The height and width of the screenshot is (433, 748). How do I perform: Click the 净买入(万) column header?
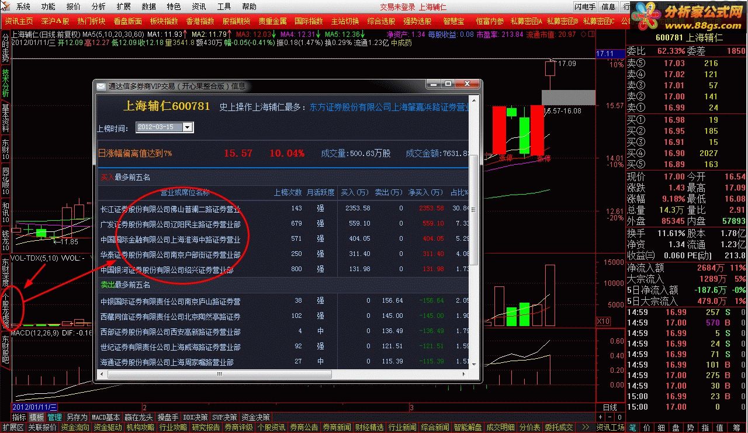click(427, 192)
